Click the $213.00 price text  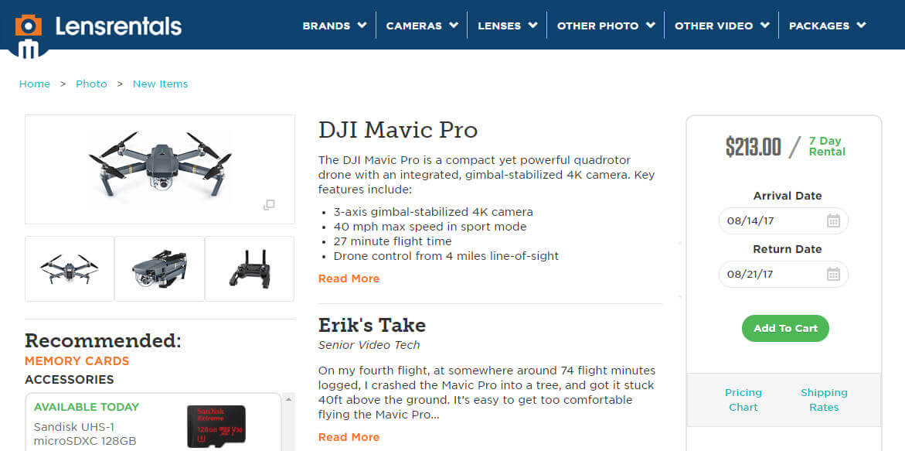pyautogui.click(x=754, y=147)
